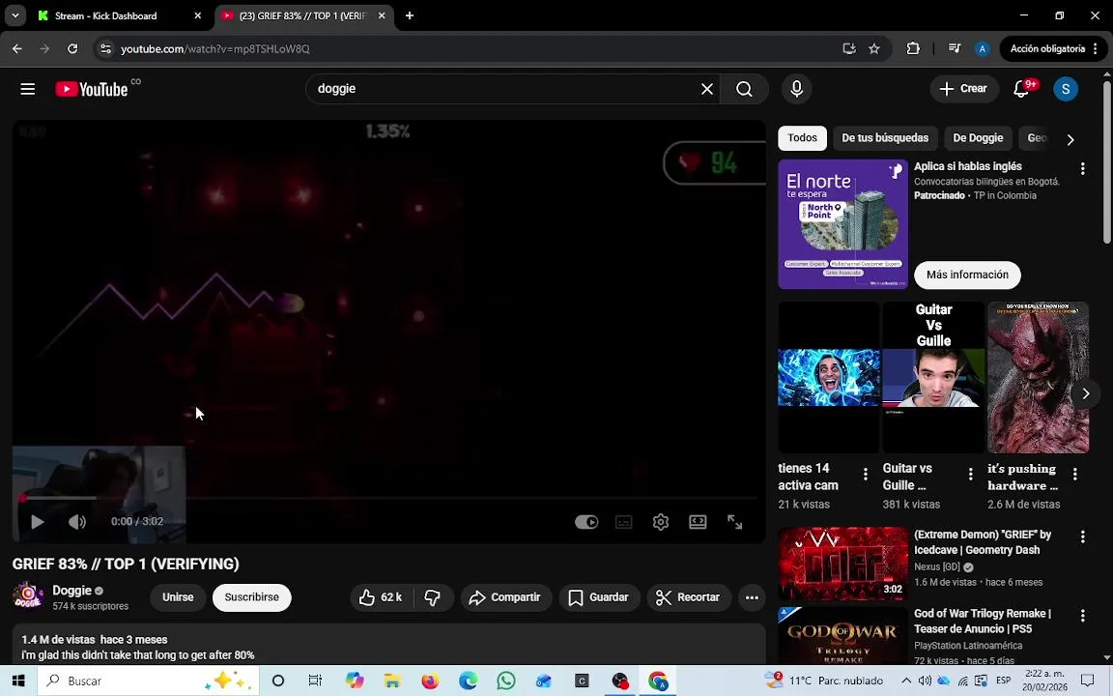Screen dimensions: 1113x696
Task: Open Doggie channel avatar
Action: [x=28, y=595]
